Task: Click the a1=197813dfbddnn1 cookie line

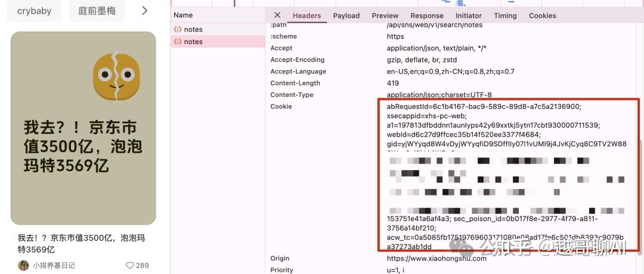Action: pyautogui.click(x=493, y=125)
